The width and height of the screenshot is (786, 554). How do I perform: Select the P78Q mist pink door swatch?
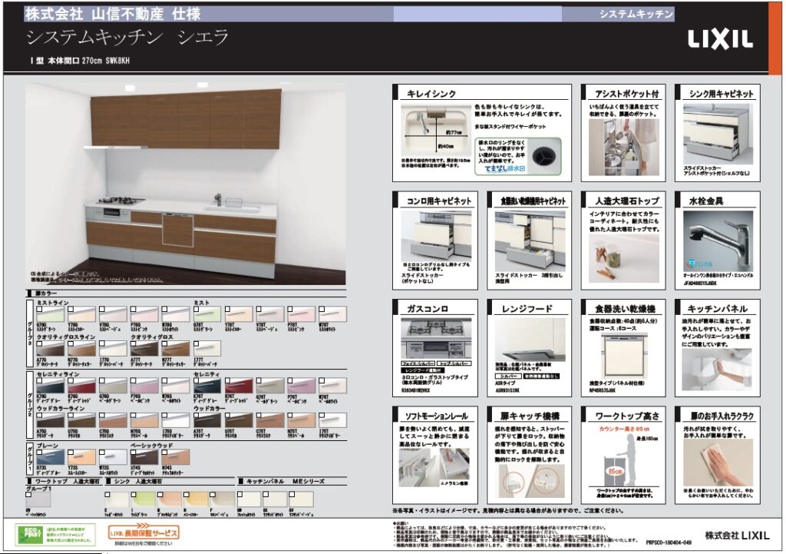click(x=144, y=314)
